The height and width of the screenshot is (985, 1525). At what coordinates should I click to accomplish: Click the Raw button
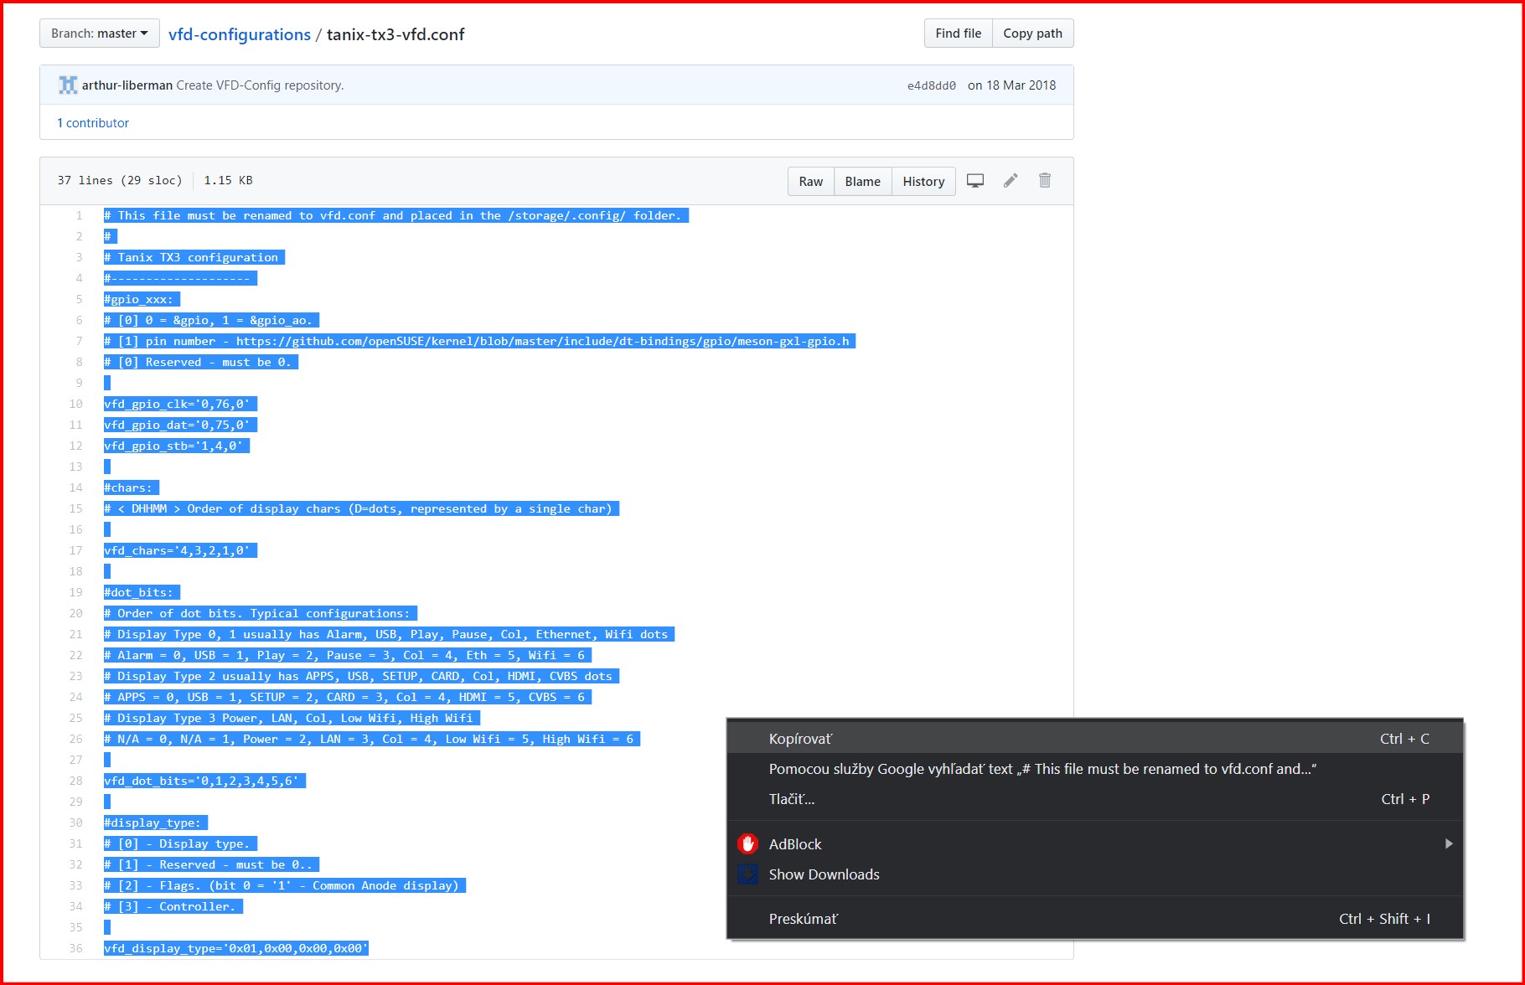pos(810,182)
